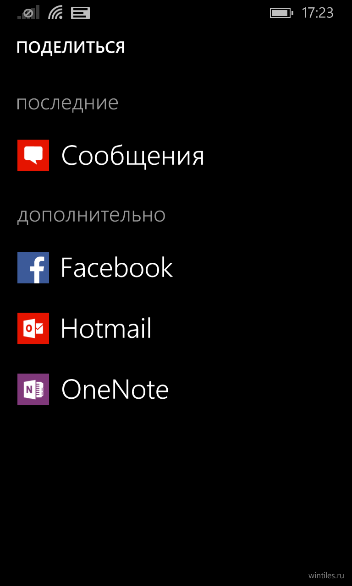Open the wintiles.ru watermark link
This screenshot has height=586, width=352.
click(326, 575)
